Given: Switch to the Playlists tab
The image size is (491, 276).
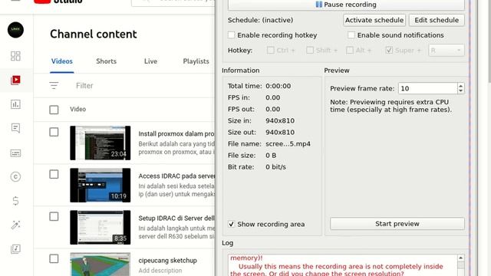Looking at the screenshot, I should pyautogui.click(x=196, y=61).
